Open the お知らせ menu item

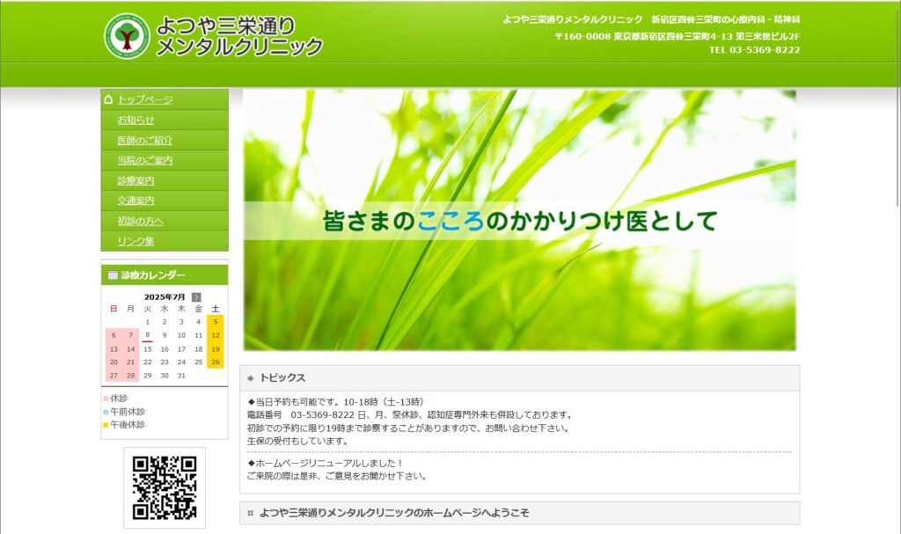click(136, 120)
